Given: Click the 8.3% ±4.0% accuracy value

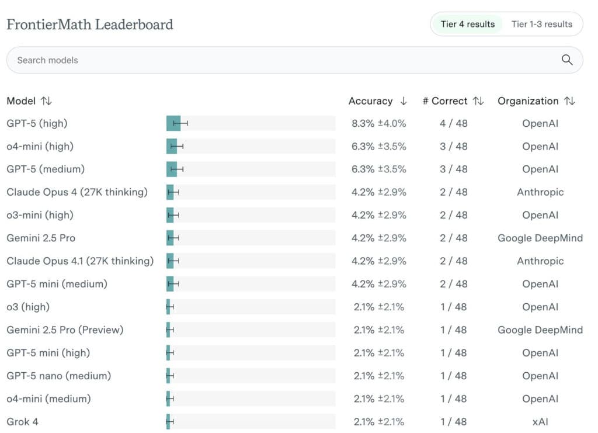Looking at the screenshot, I should click(378, 123).
